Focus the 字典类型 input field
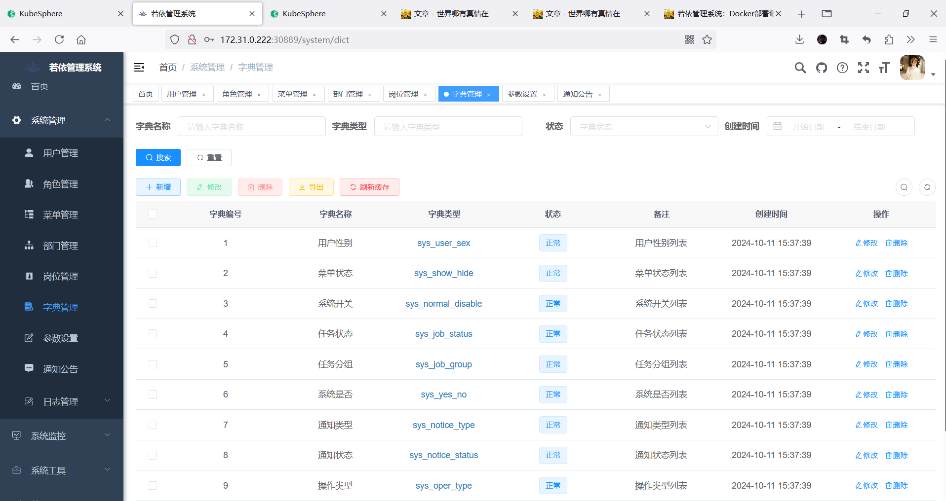 [x=448, y=126]
